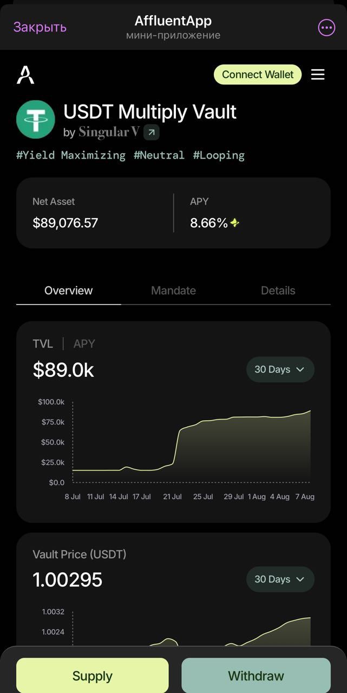The image size is (347, 693).
Task: Click the Singular V link
Action: pyautogui.click(x=108, y=132)
